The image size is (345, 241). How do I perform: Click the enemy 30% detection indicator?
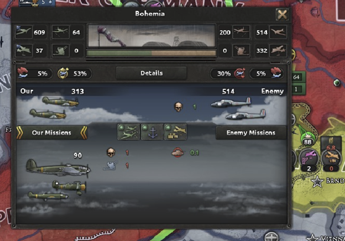[228, 73]
